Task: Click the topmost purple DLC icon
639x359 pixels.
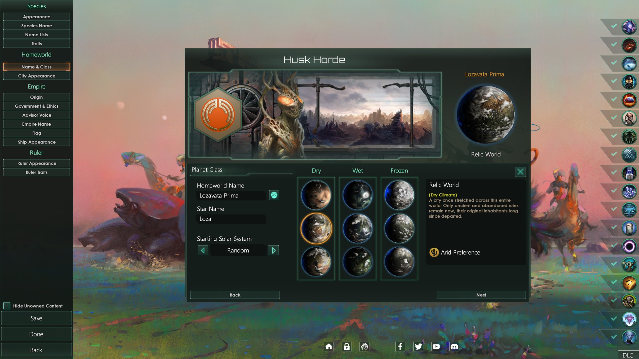Action: coord(629,27)
